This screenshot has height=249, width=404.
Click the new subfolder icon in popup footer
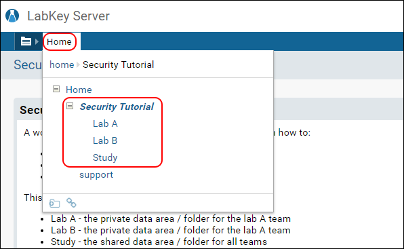tap(54, 203)
